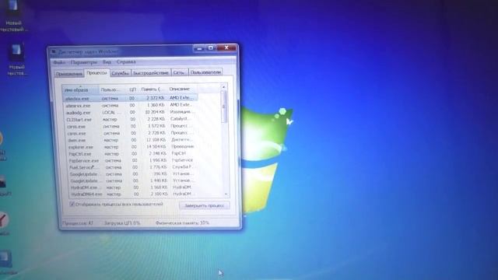Minimize the Task Manager window
Image resolution: width=498 pixels, height=280 pixels.
point(199,48)
